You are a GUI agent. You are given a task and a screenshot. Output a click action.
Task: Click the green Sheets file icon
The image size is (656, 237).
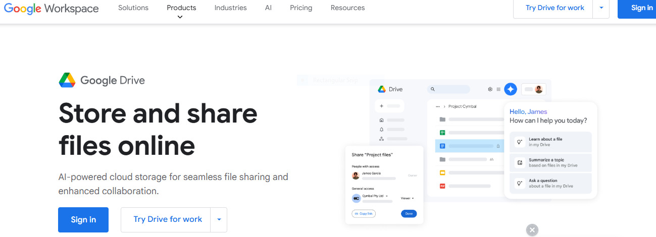(x=442, y=133)
